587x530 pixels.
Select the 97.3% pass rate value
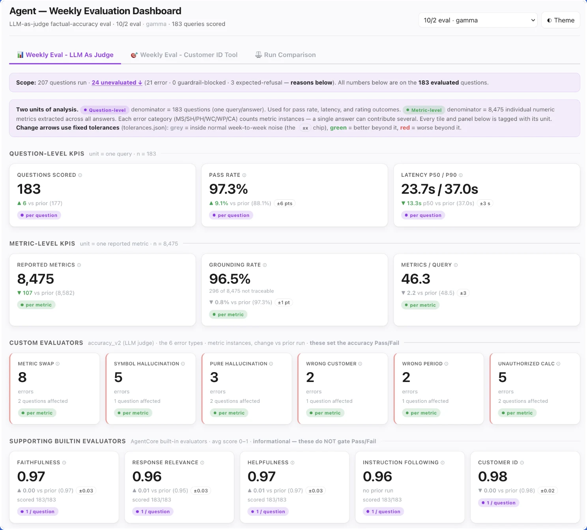[x=228, y=189]
